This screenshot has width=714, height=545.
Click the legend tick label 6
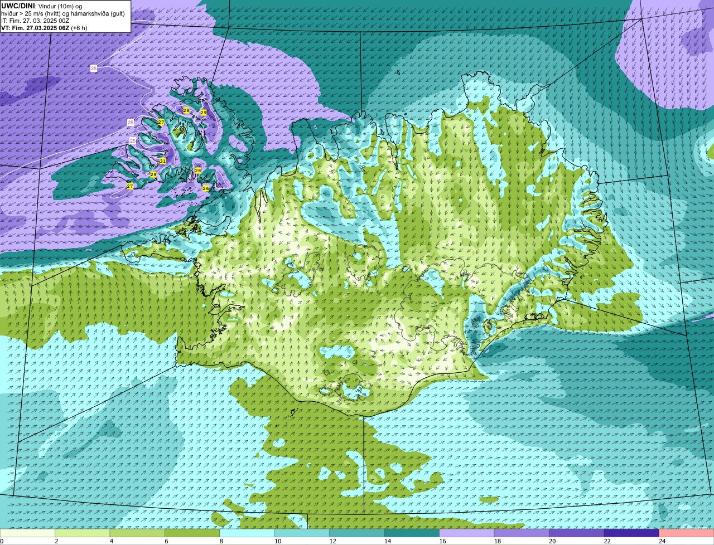[166, 541]
